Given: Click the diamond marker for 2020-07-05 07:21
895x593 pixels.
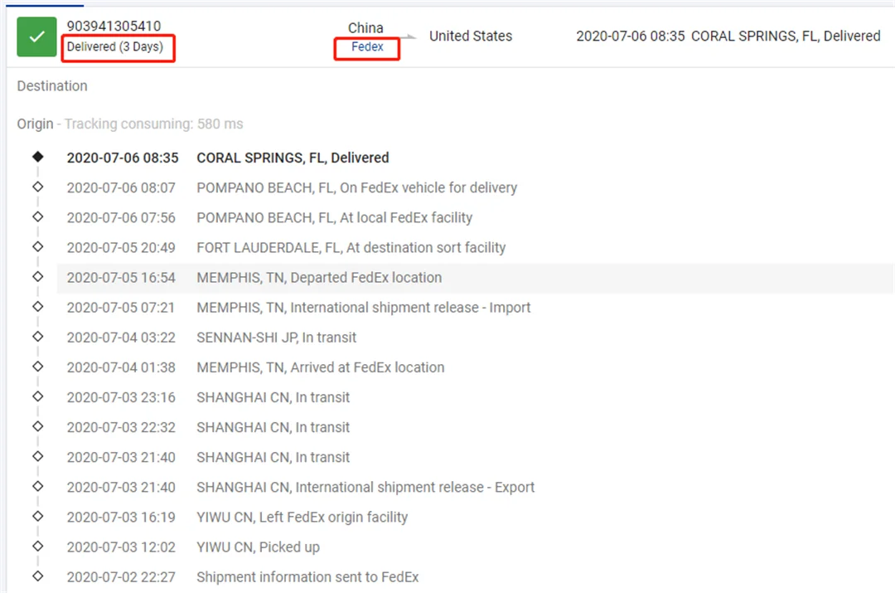Looking at the screenshot, I should [x=37, y=306].
